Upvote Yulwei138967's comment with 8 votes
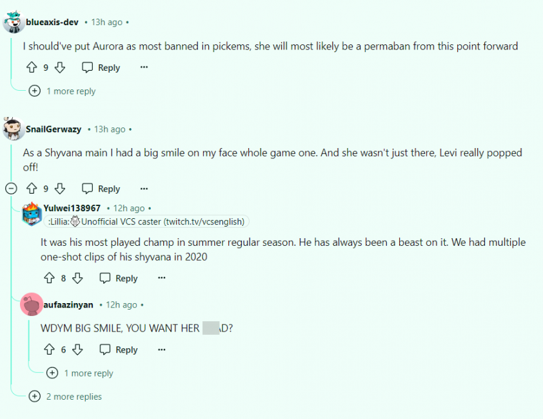 (x=49, y=278)
